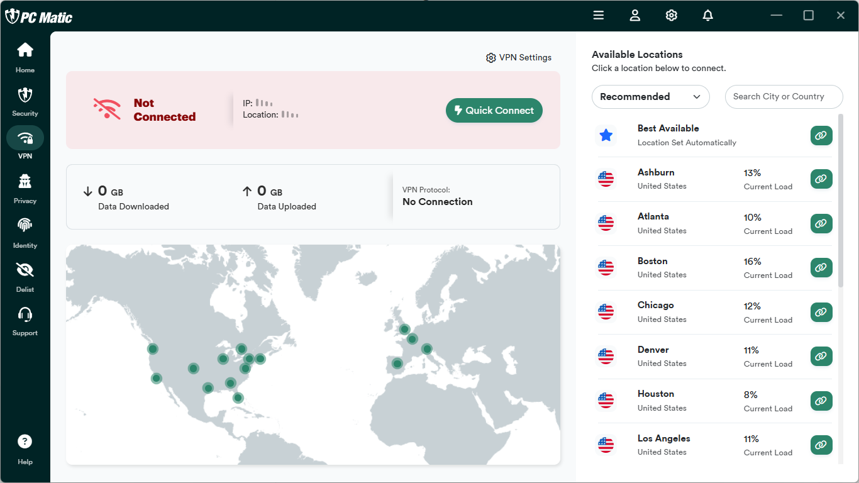Click the Not Connected status icon
859x483 pixels.
click(x=107, y=109)
